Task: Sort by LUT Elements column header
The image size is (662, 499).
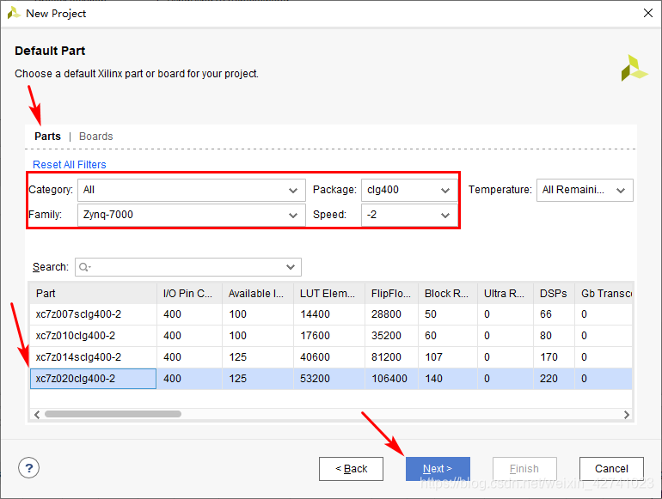Action: pyautogui.click(x=329, y=293)
